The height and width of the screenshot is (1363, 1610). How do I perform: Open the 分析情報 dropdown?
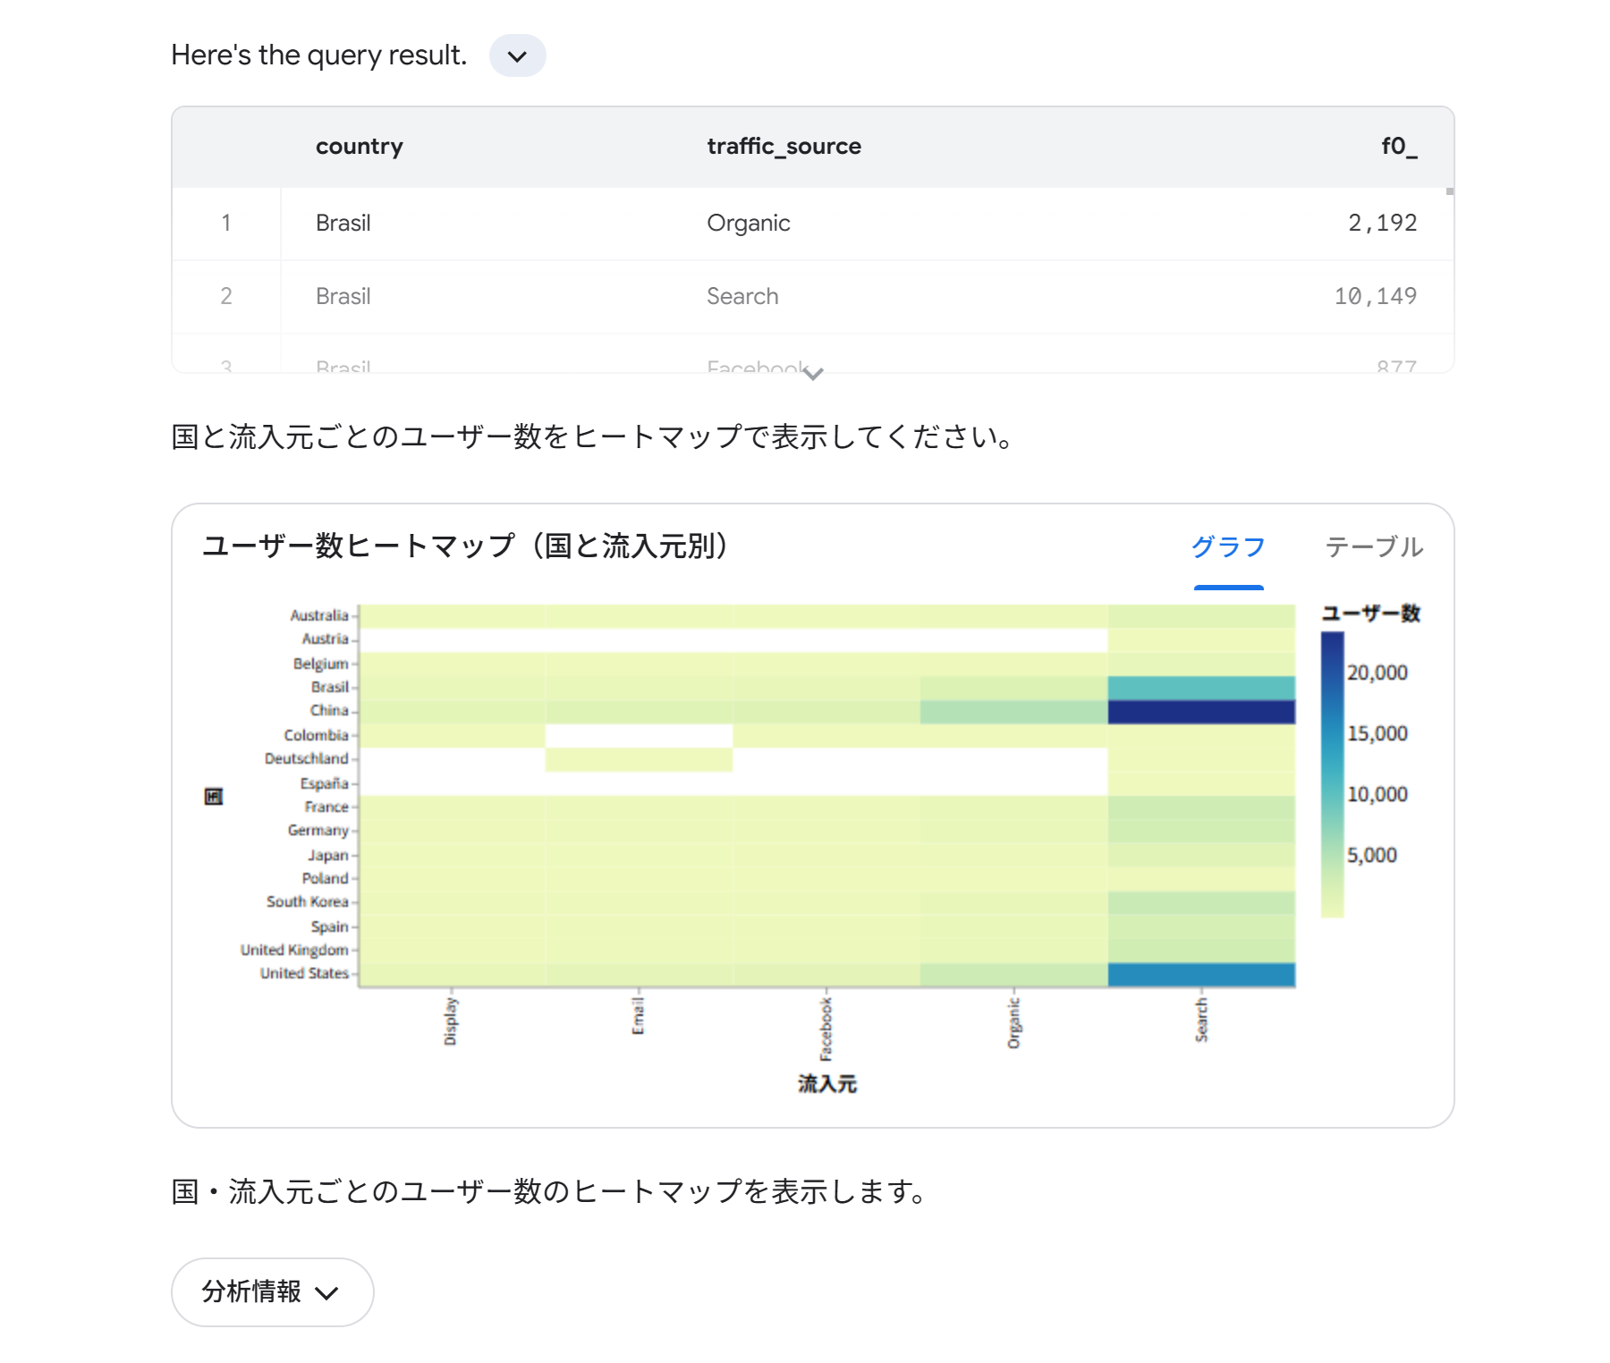point(272,1291)
